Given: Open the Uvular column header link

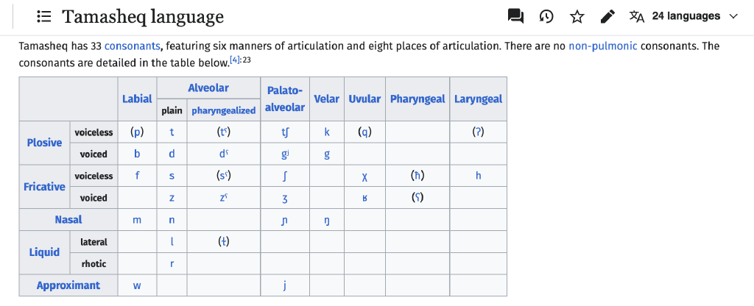Looking at the screenshot, I should pos(364,99).
